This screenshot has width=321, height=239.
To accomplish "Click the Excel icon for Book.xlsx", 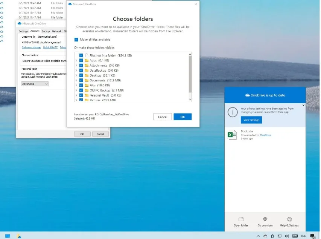I will pyautogui.click(x=232, y=135).
